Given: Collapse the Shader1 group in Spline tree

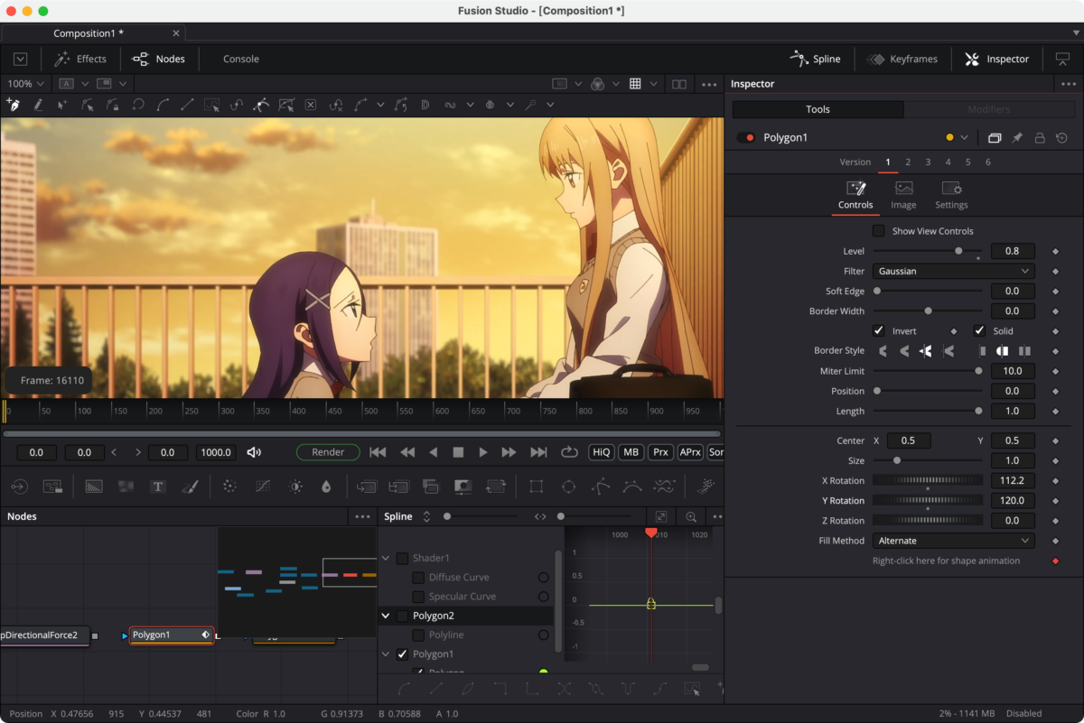Looking at the screenshot, I should pyautogui.click(x=386, y=559).
